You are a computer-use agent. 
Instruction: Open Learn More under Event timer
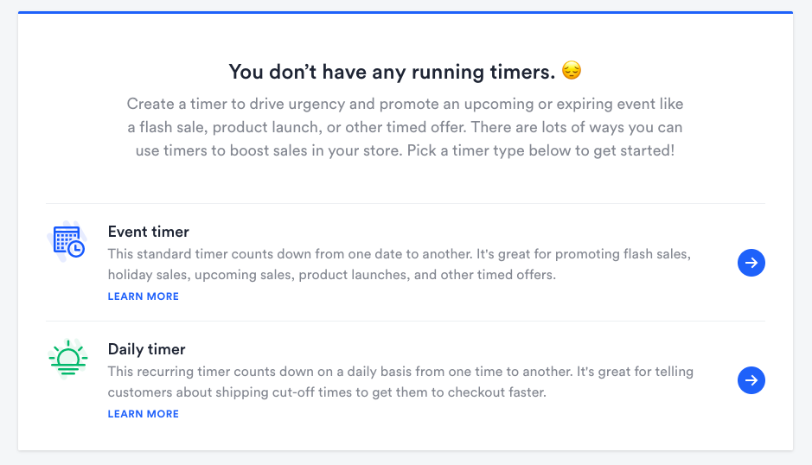point(144,296)
